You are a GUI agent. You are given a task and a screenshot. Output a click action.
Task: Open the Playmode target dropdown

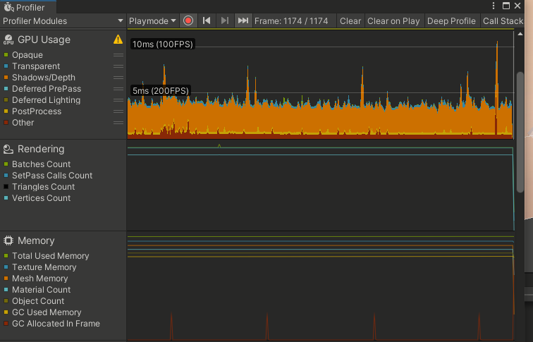[153, 20]
